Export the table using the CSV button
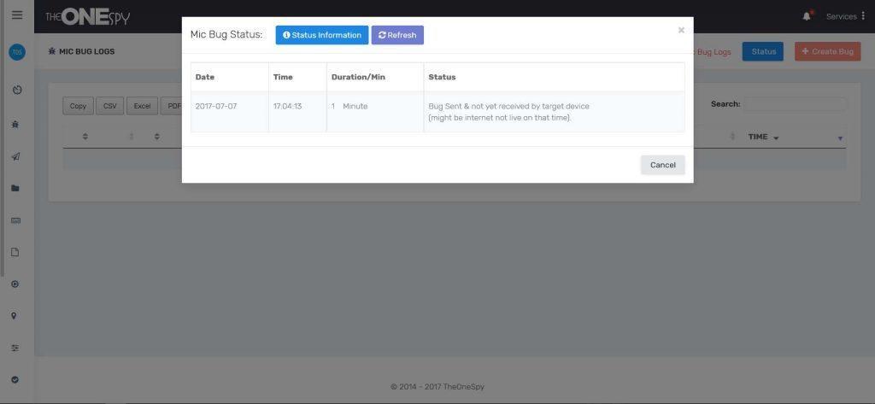 pyautogui.click(x=110, y=106)
